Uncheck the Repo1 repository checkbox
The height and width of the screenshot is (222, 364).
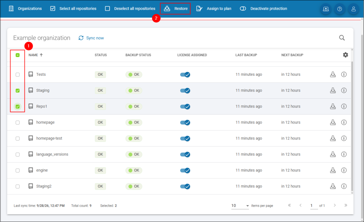coord(18,107)
